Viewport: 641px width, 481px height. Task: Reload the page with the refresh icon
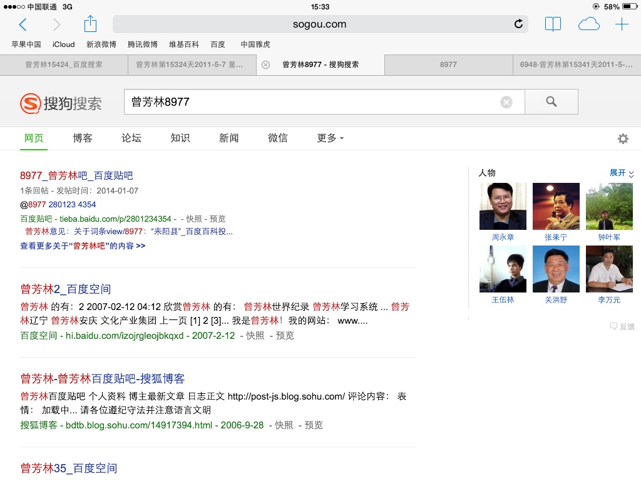tap(518, 24)
